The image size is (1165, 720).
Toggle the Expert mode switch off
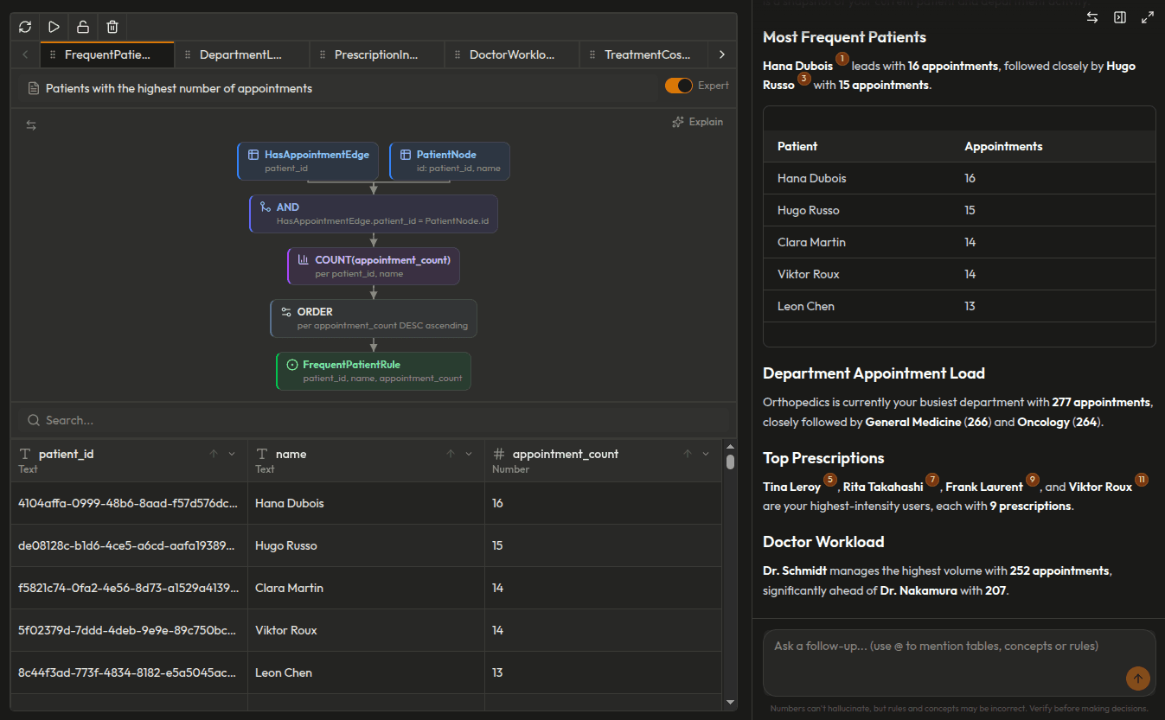coord(679,86)
